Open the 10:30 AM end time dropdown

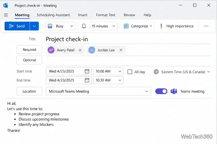pos(120,80)
